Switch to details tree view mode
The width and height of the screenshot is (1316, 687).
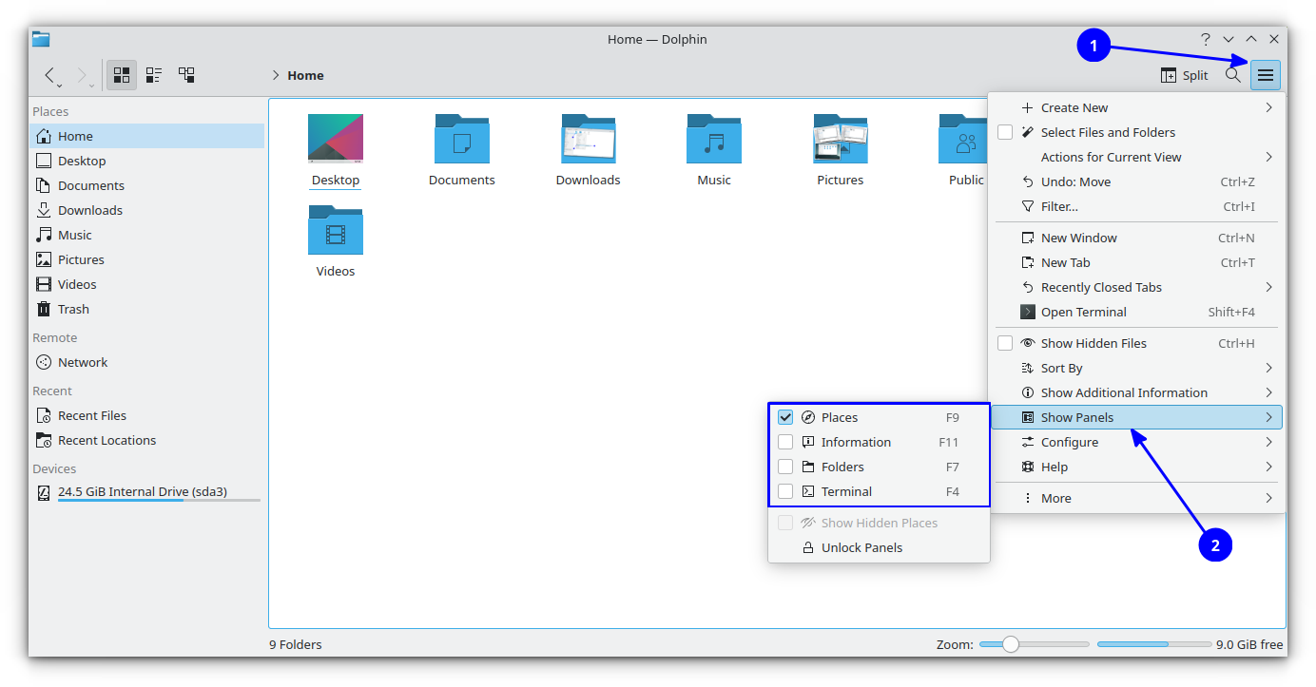[x=186, y=74]
